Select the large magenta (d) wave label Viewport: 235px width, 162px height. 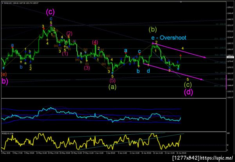tap(188, 92)
